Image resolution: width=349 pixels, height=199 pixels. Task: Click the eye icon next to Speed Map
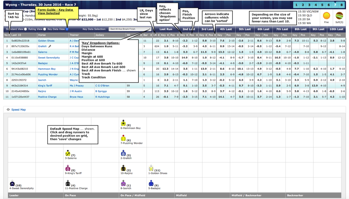tap(8, 110)
